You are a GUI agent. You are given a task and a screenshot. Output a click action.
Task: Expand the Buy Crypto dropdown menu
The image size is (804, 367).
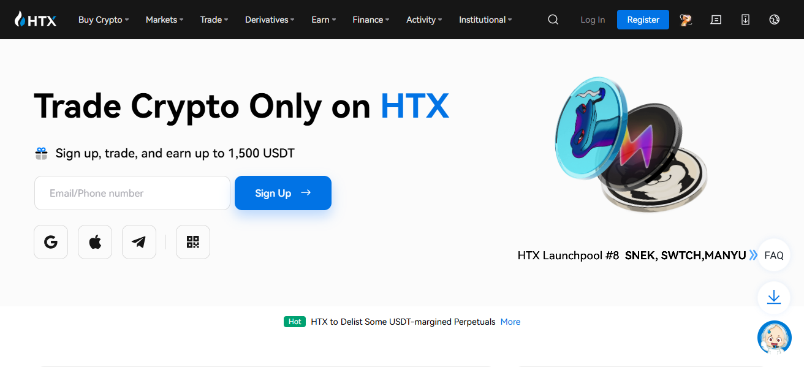coord(103,20)
